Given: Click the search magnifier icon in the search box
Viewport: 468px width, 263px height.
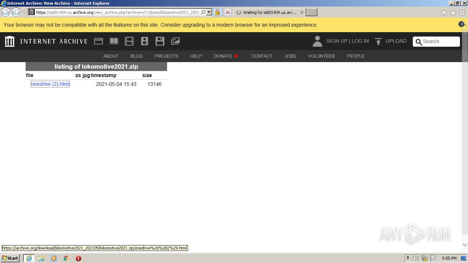Looking at the screenshot, I should click(x=419, y=42).
